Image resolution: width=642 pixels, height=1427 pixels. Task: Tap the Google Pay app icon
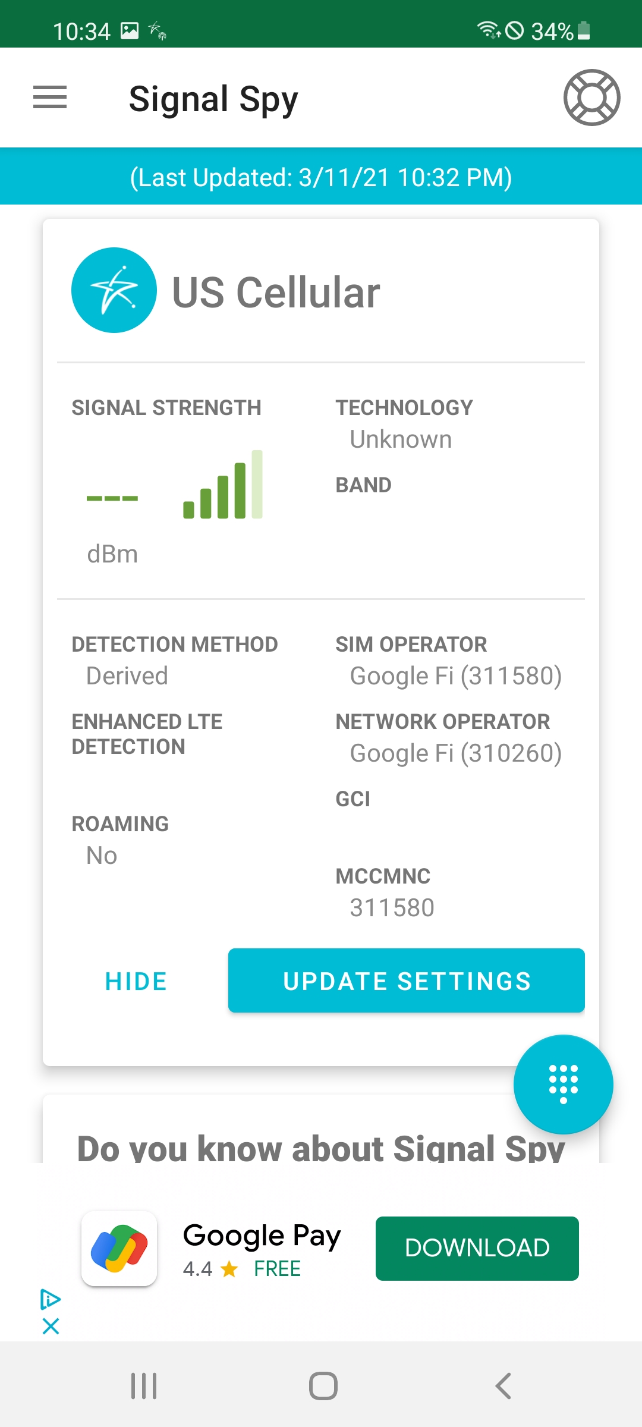click(119, 1248)
